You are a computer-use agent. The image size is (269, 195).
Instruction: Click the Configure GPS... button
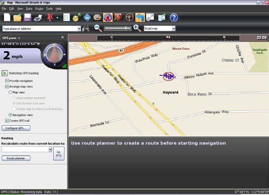tap(16, 128)
